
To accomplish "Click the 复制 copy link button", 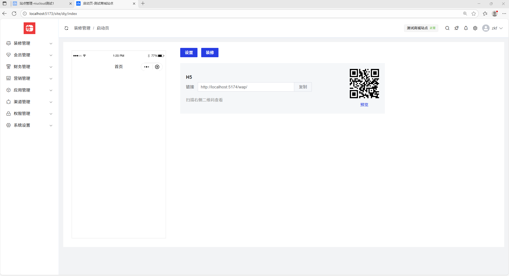I will click(x=303, y=87).
